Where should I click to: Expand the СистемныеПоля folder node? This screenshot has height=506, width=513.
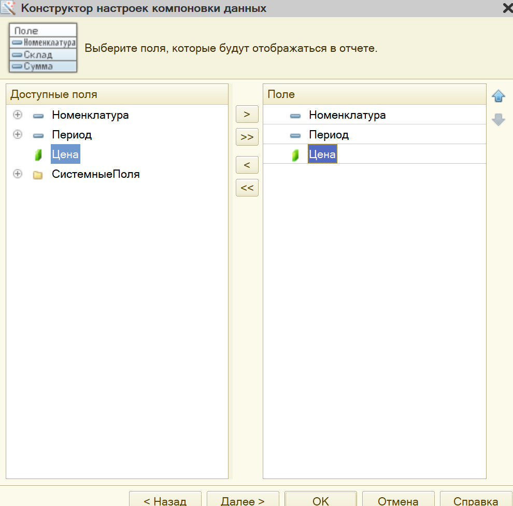[18, 174]
